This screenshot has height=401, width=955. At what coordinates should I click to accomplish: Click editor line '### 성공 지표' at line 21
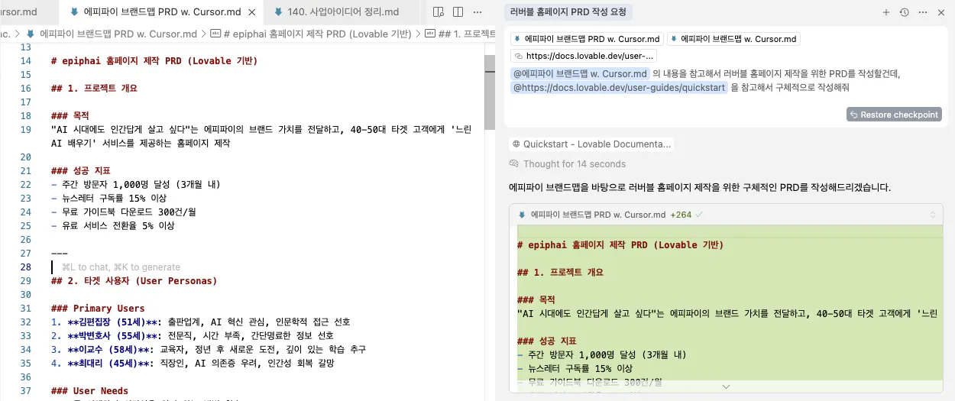click(81, 171)
